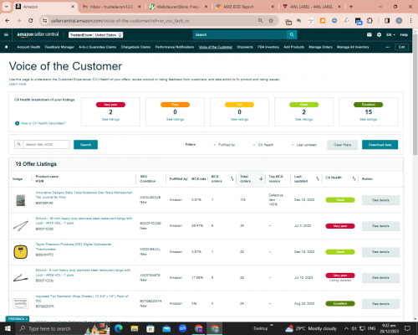
Task: Open Microsoft Edge from the taskbar
Action: click(119, 328)
